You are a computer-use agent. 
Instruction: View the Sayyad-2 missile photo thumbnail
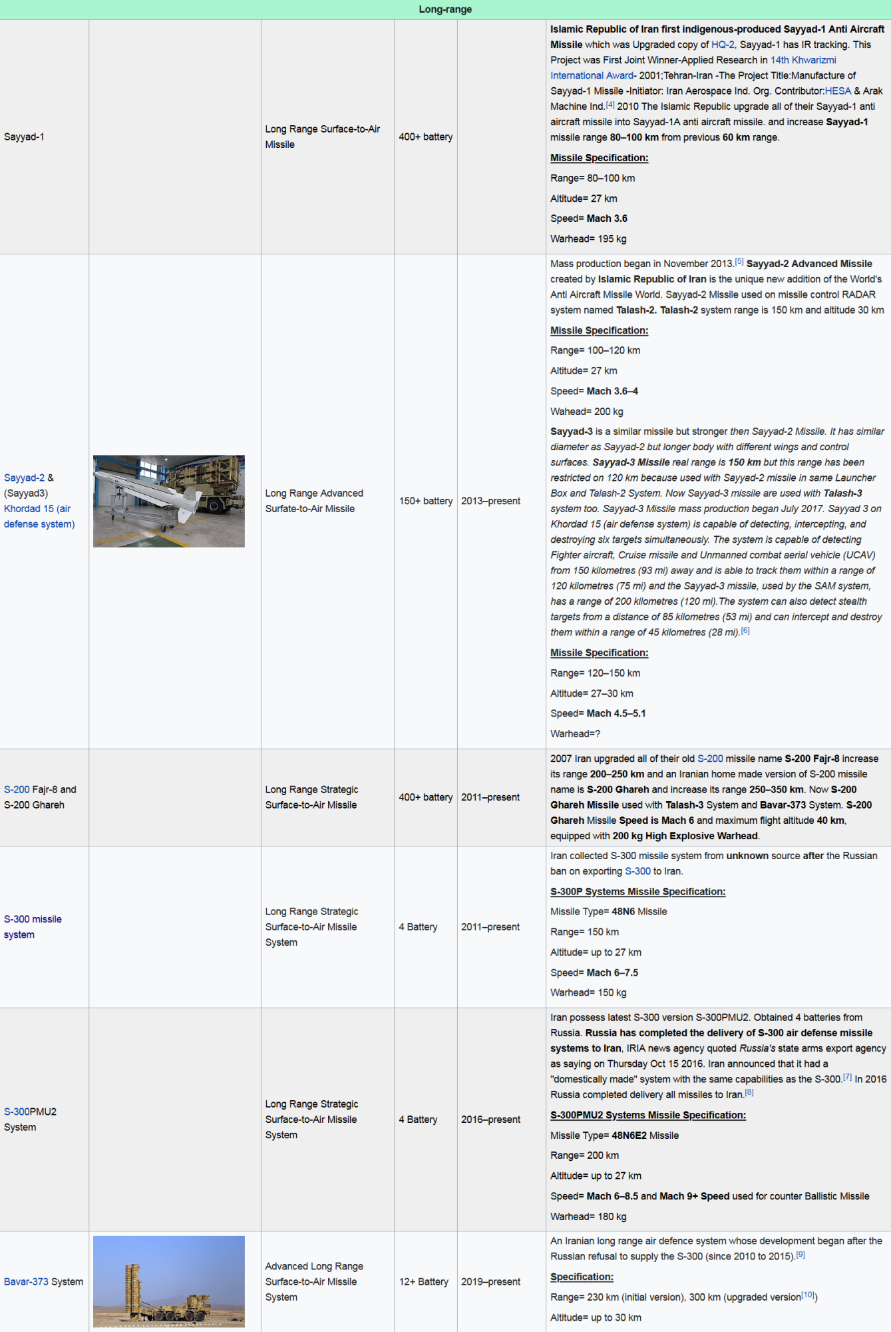[169, 501]
